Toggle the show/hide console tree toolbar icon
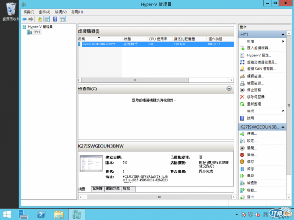This screenshot has height=220, width=294. pos(47,19)
